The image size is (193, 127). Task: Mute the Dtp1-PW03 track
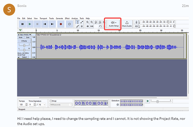tap(21, 37)
